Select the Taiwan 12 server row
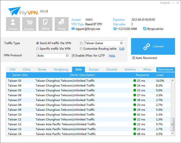 pyautogui.click(x=88, y=124)
